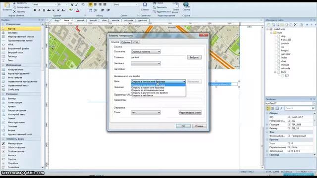Click the search magnifier in properties panel
The height and width of the screenshot is (178, 317).
(x=313, y=108)
